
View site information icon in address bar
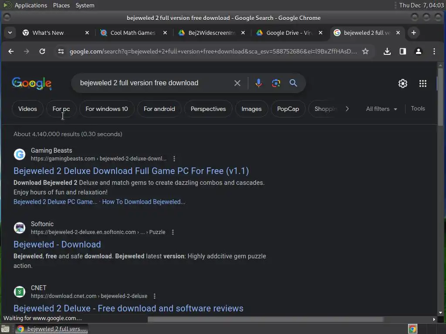click(61, 51)
